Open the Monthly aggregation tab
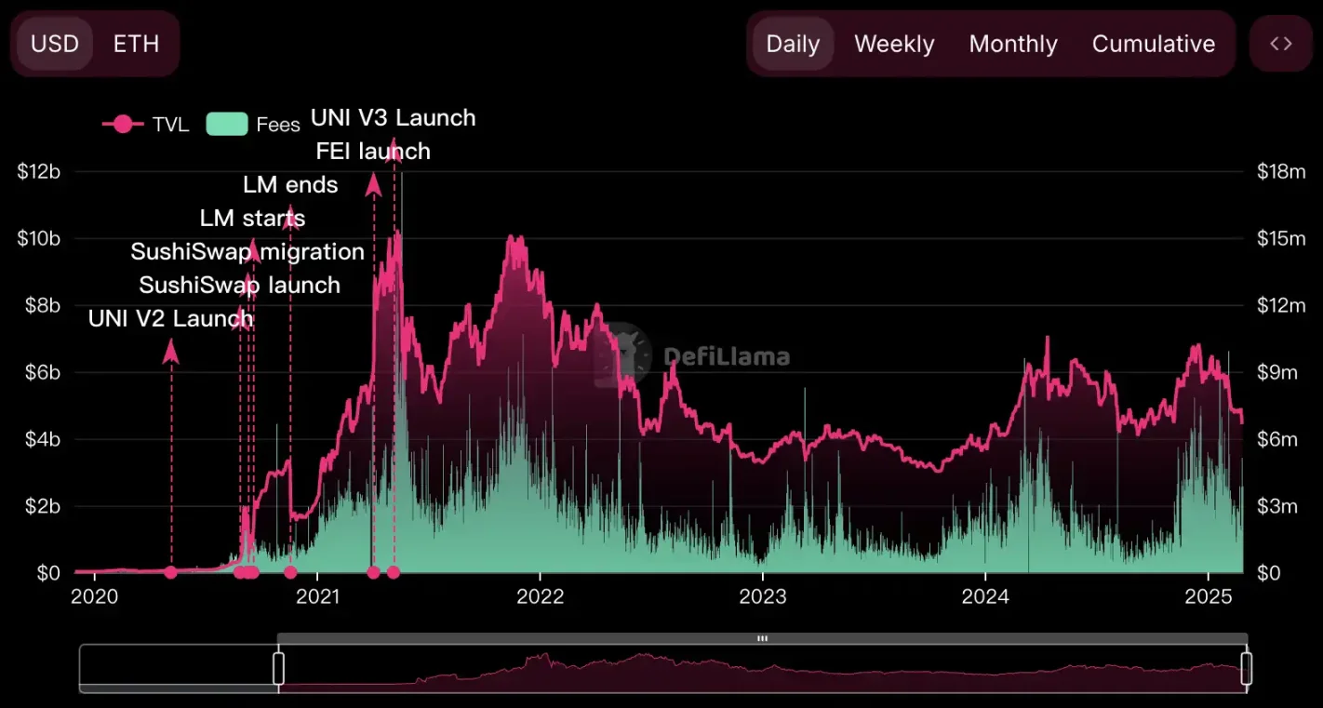1323x708 pixels. 1013,43
